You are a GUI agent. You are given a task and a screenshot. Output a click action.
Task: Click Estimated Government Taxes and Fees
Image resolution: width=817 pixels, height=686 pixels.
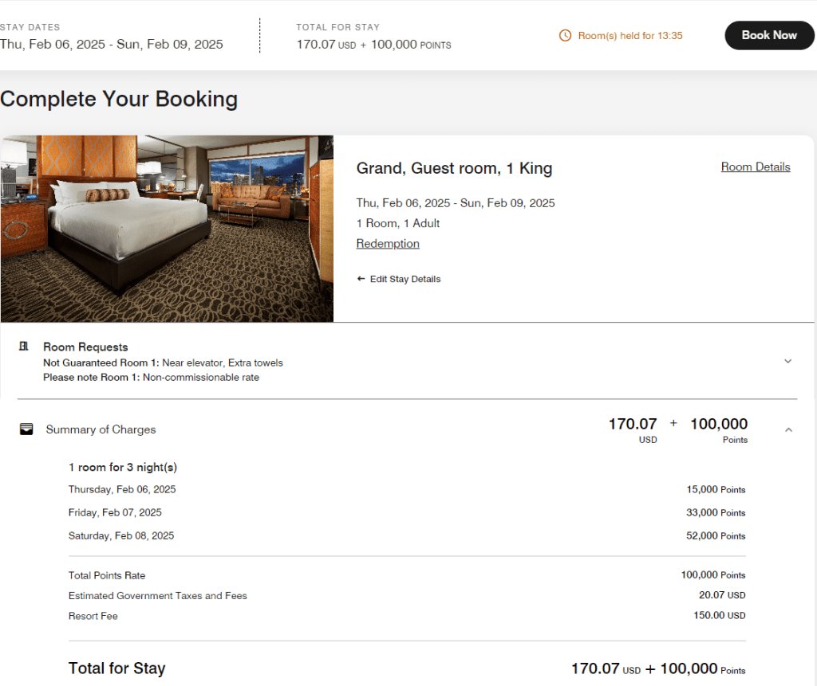(158, 596)
